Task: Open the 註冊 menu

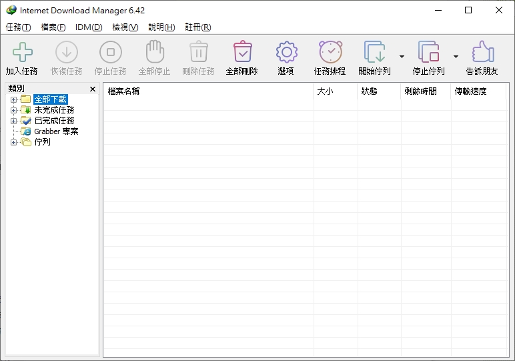Action: (x=197, y=27)
